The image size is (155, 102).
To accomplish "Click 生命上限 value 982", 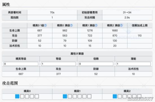I will click(x=65, y=31).
